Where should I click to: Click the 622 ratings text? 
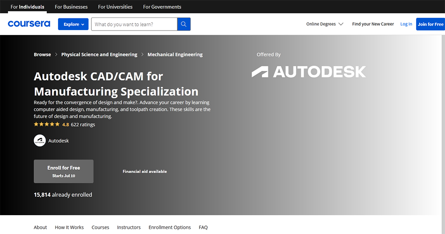click(83, 125)
